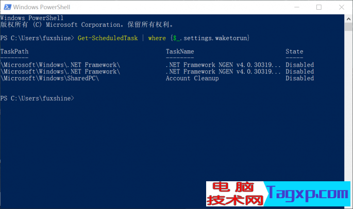The height and width of the screenshot is (209, 353).
Task: Click the Disabled state of Account Cleanup
Action: tap(299, 79)
